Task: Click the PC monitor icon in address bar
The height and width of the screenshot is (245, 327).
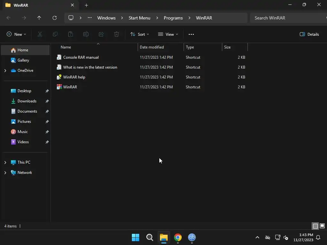Action: pyautogui.click(x=71, y=18)
